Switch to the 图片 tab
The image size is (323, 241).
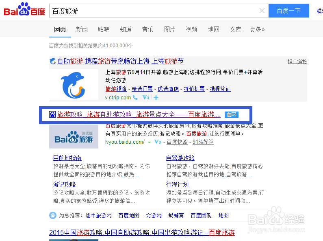tap(169, 29)
